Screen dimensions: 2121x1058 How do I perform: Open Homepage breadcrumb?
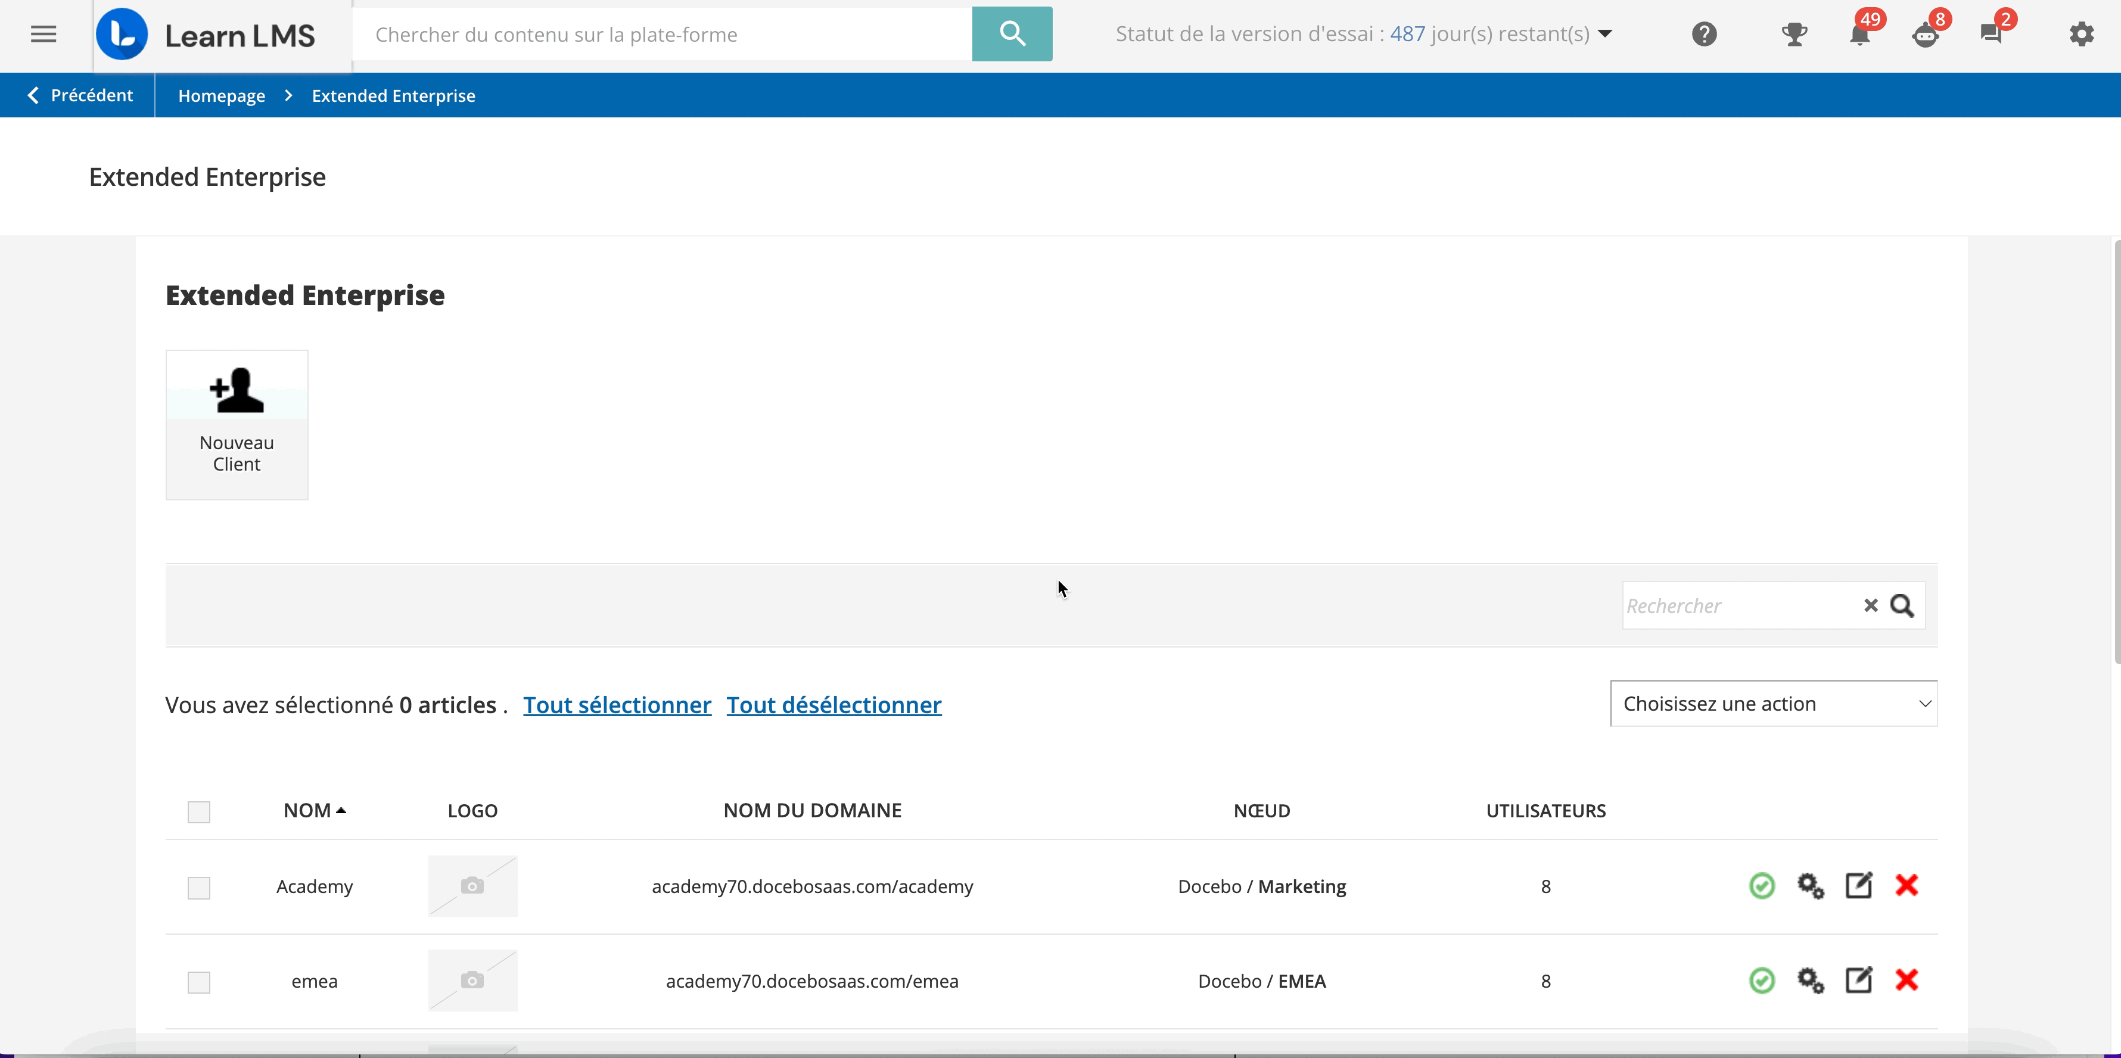tap(222, 95)
